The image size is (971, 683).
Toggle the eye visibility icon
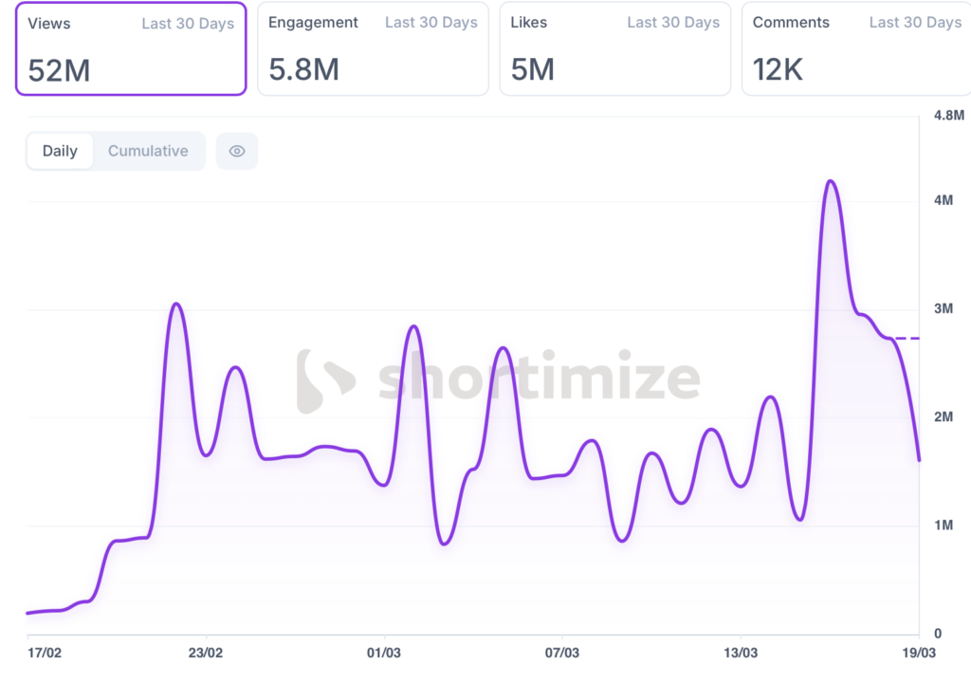point(237,151)
